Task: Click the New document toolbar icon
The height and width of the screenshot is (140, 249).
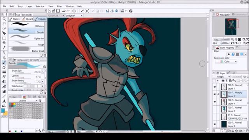Action: coord(49,11)
